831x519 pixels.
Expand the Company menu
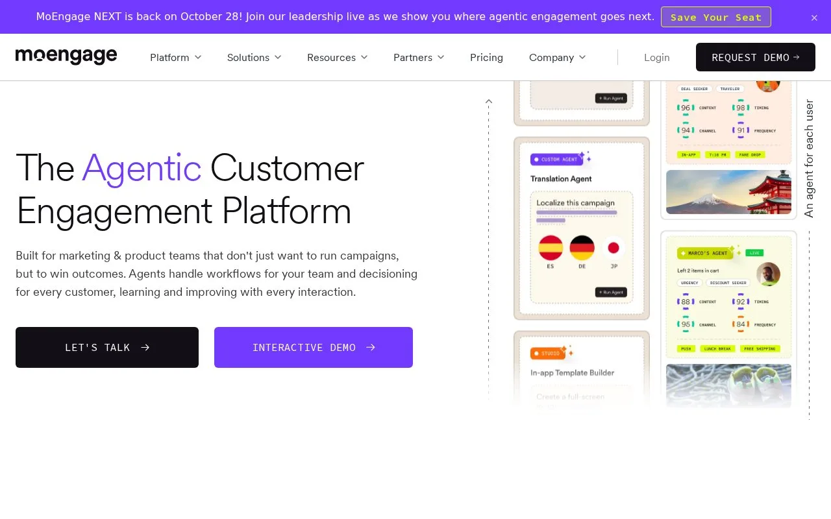[x=558, y=57]
